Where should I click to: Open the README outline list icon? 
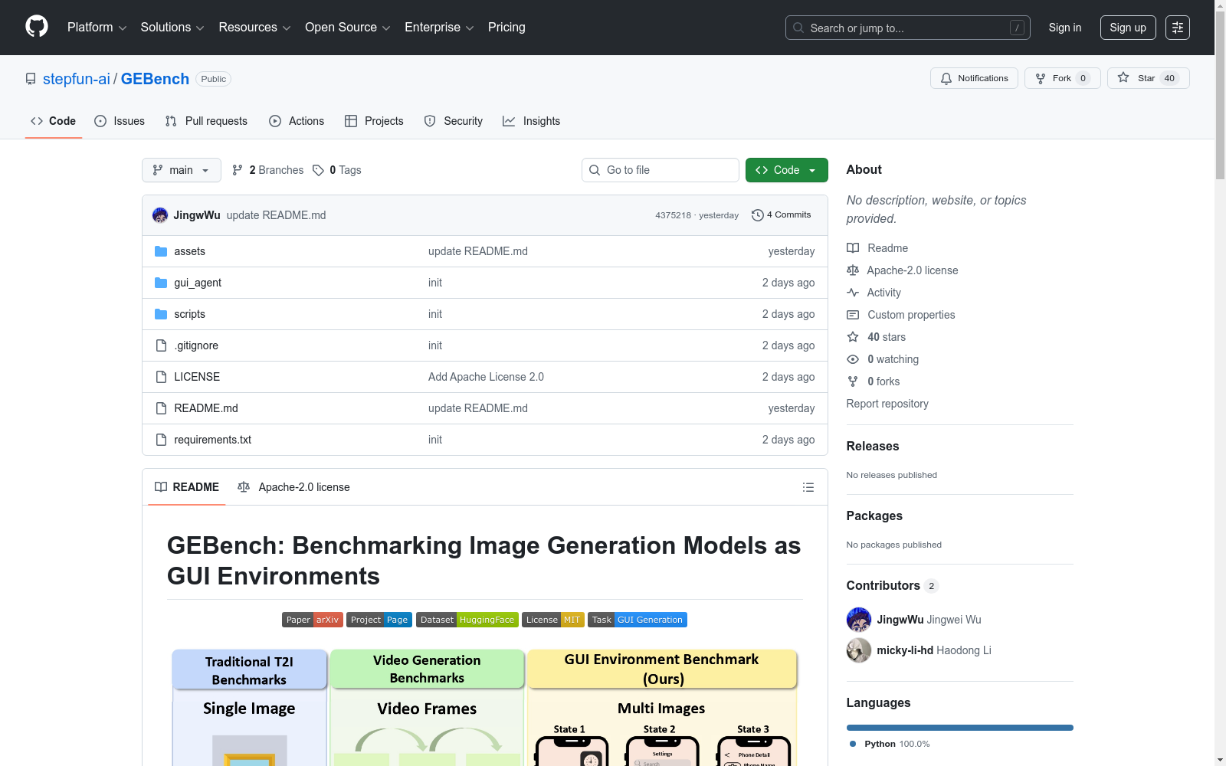coord(808,487)
